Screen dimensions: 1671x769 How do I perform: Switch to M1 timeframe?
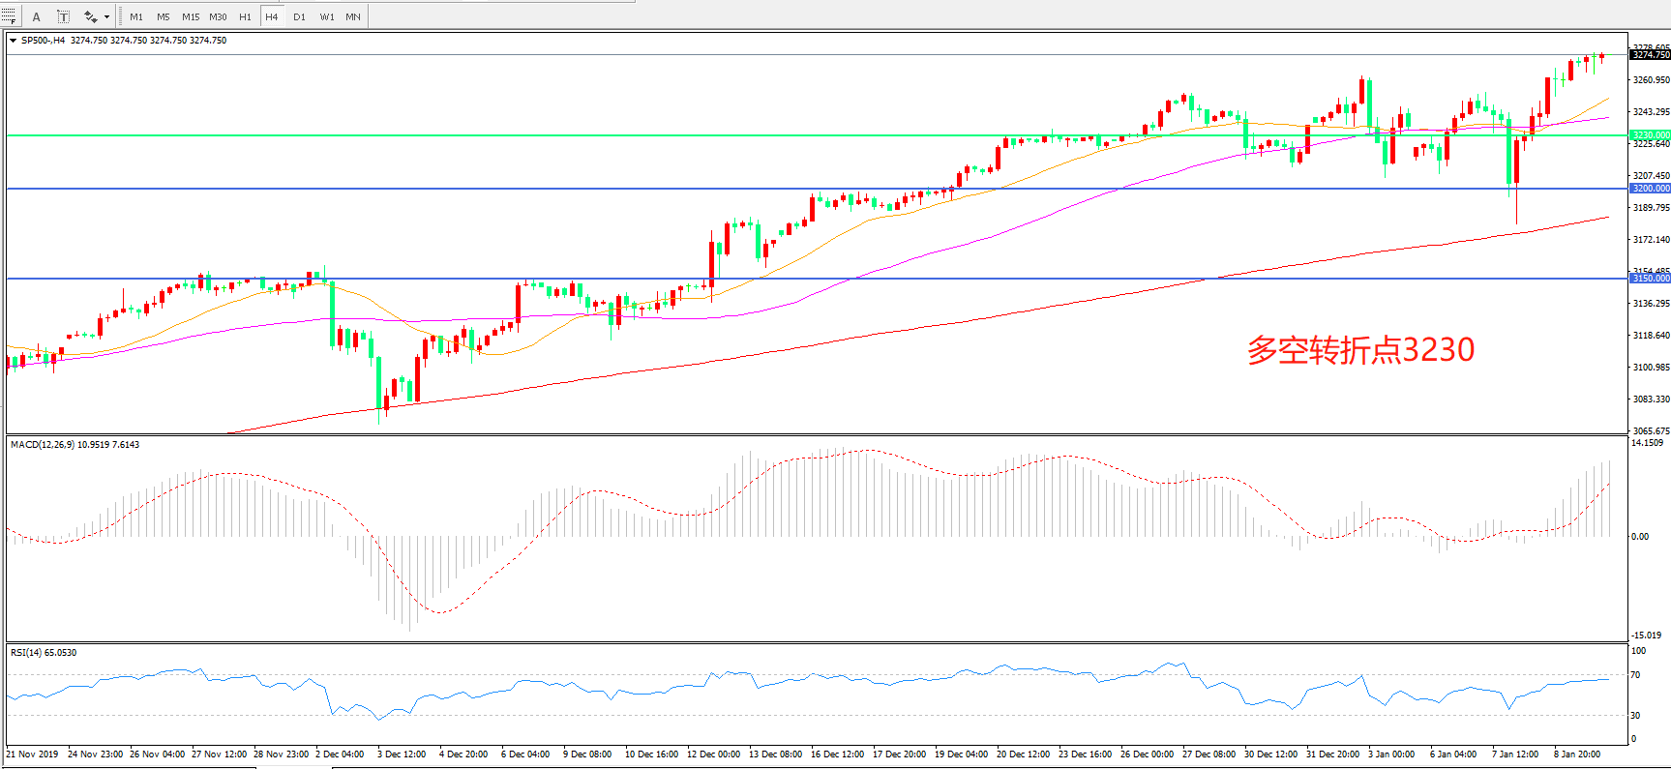(136, 16)
